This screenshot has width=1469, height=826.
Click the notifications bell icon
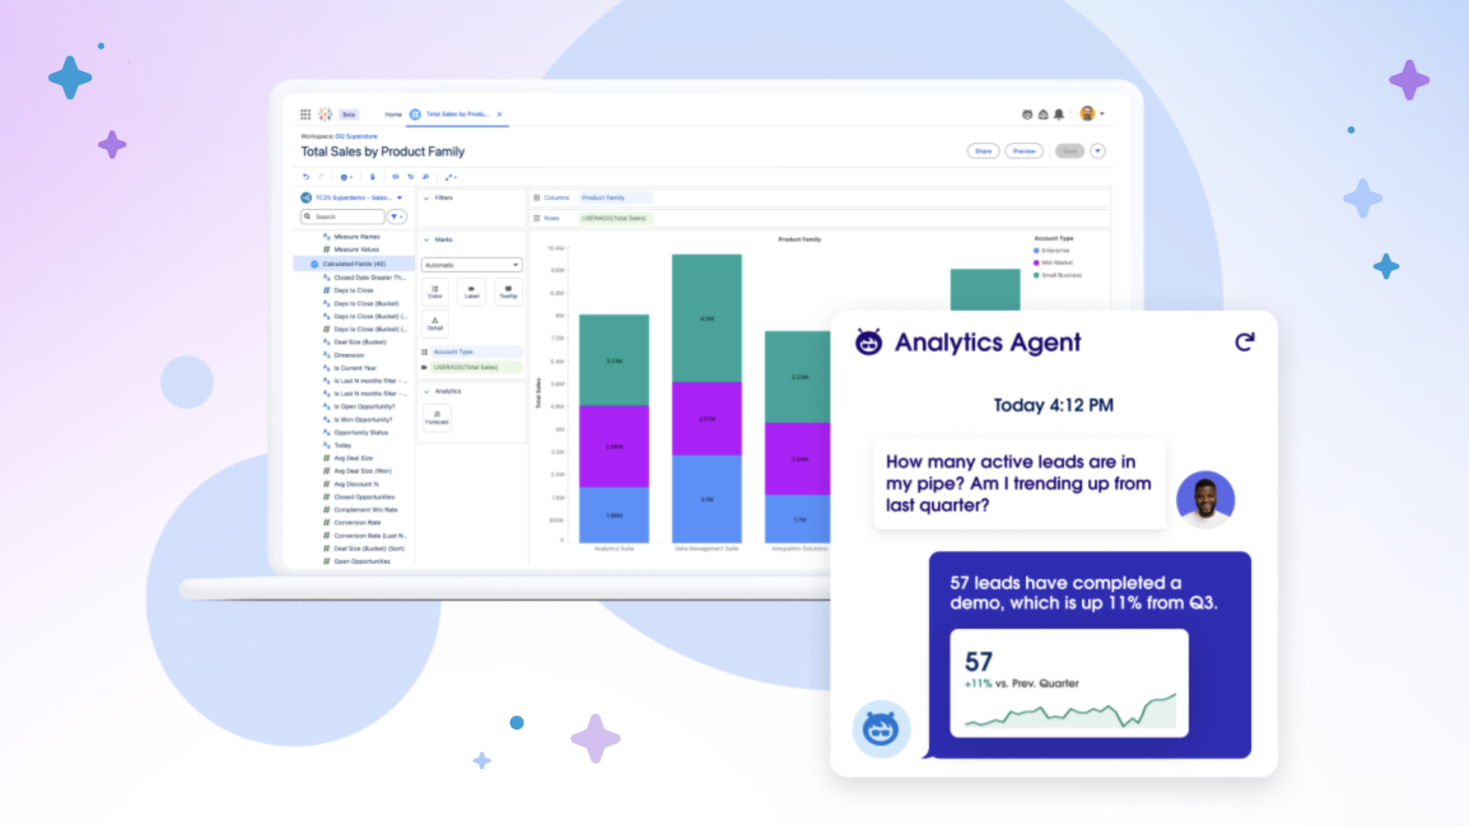pos(1059,114)
